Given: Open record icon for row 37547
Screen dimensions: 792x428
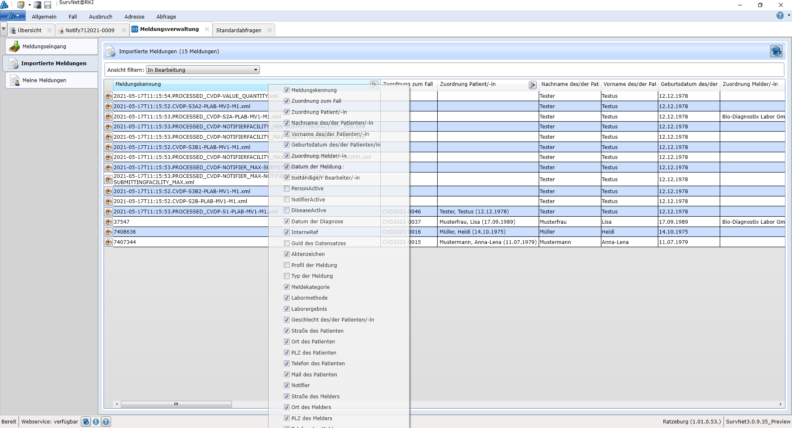Looking at the screenshot, I should point(108,222).
